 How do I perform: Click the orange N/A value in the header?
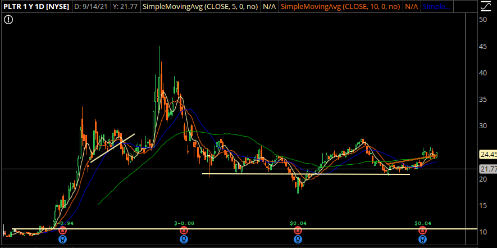411,6
